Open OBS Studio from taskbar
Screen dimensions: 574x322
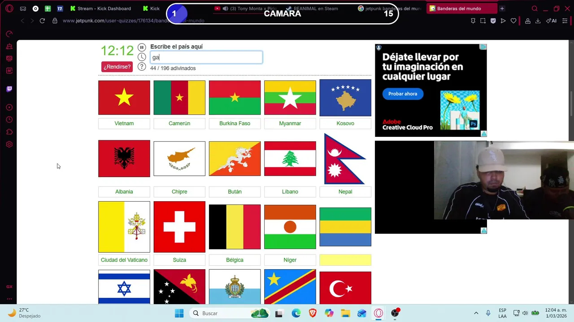pos(395,313)
